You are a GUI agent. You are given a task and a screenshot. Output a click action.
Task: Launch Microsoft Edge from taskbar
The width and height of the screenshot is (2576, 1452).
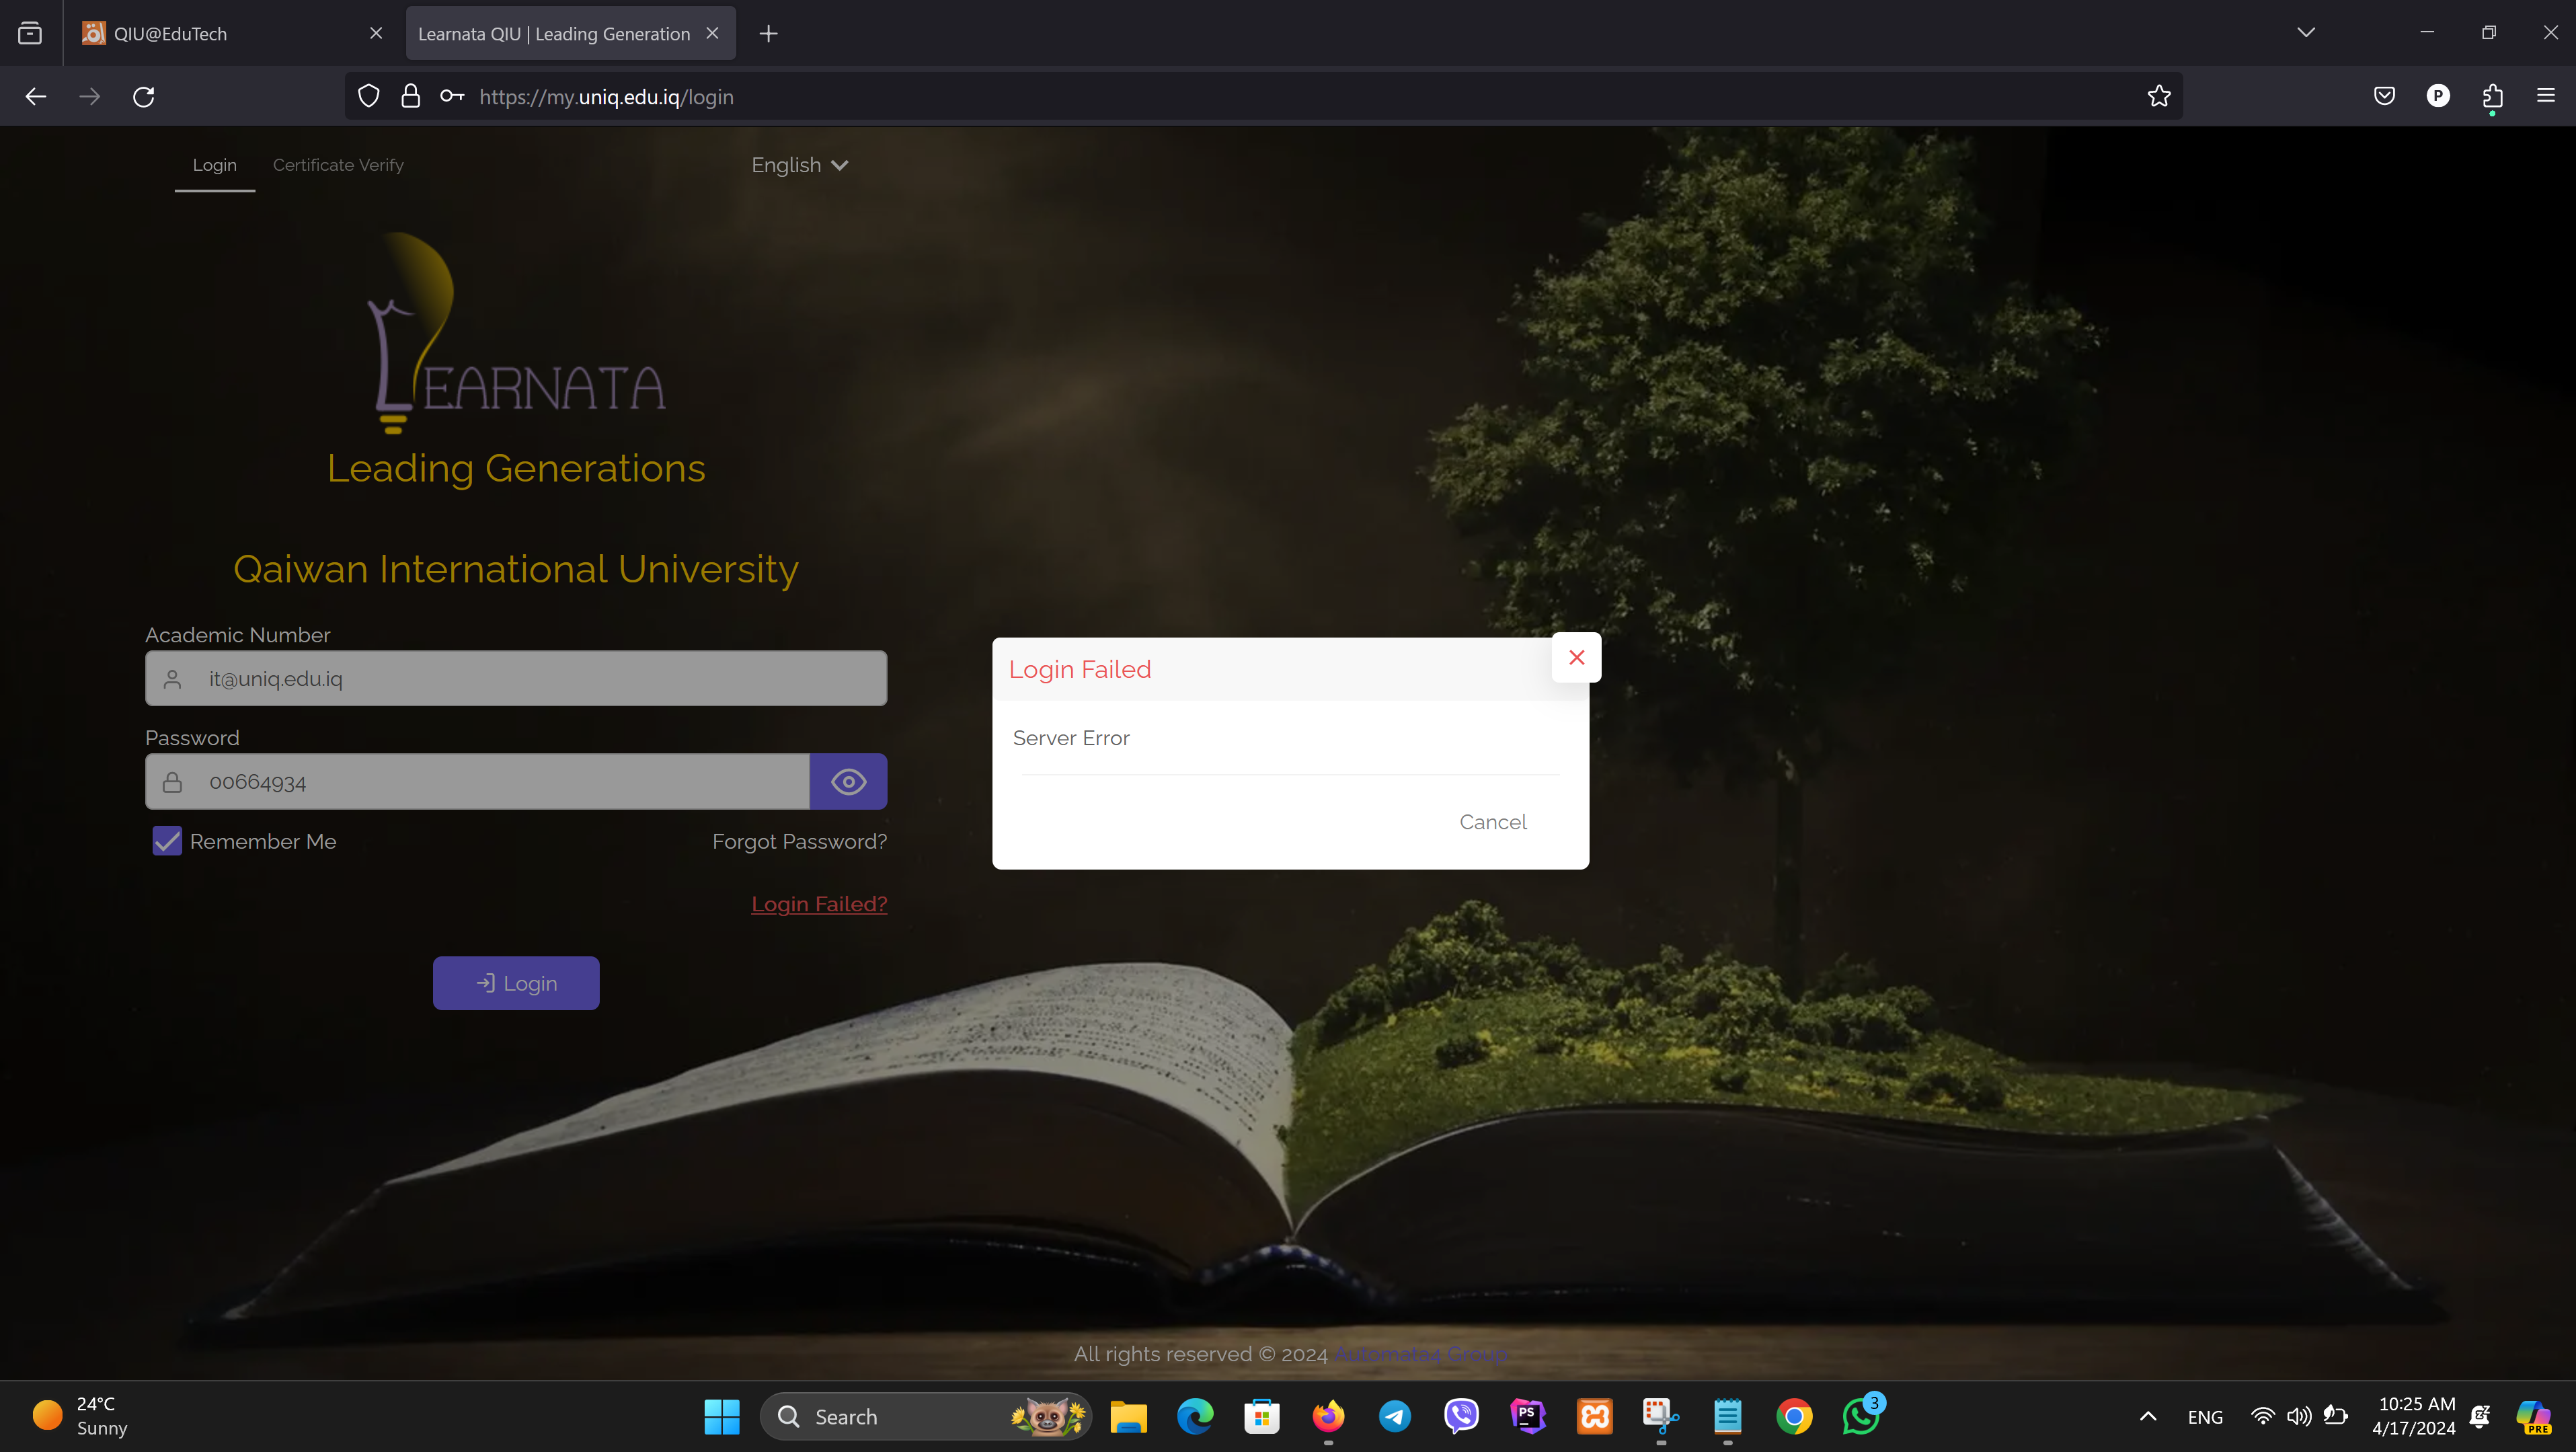click(1195, 1416)
